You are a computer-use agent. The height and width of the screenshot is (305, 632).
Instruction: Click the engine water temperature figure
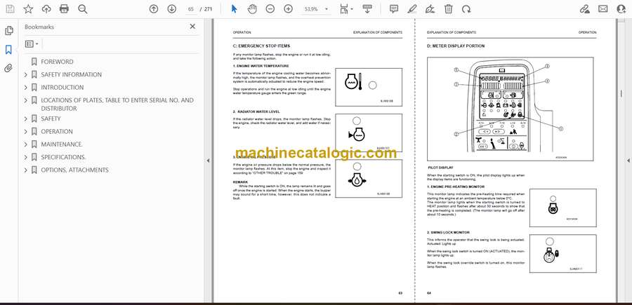(x=369, y=88)
